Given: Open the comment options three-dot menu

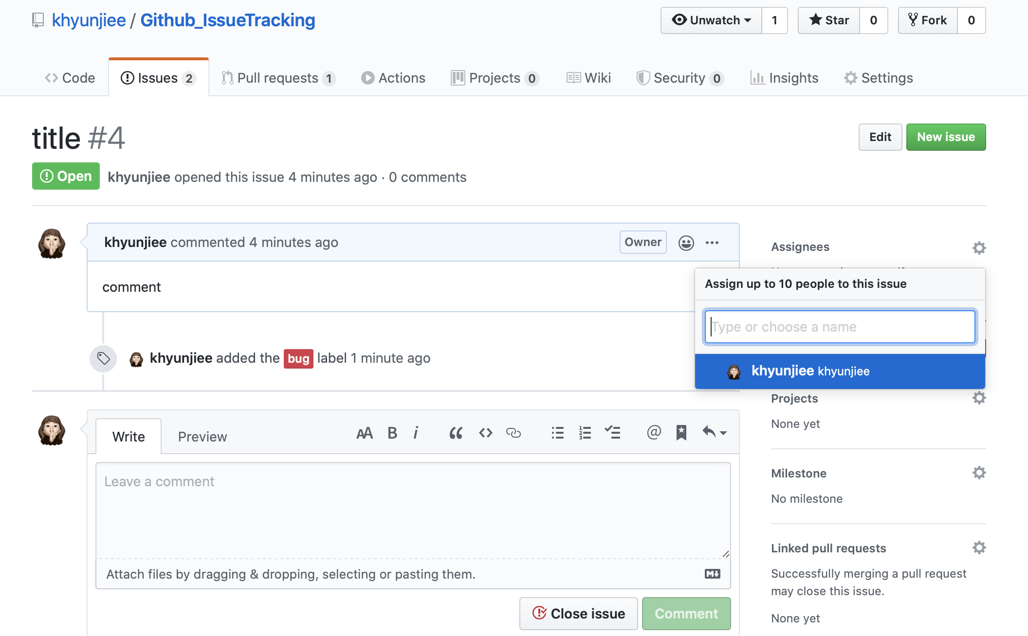Looking at the screenshot, I should coord(712,243).
